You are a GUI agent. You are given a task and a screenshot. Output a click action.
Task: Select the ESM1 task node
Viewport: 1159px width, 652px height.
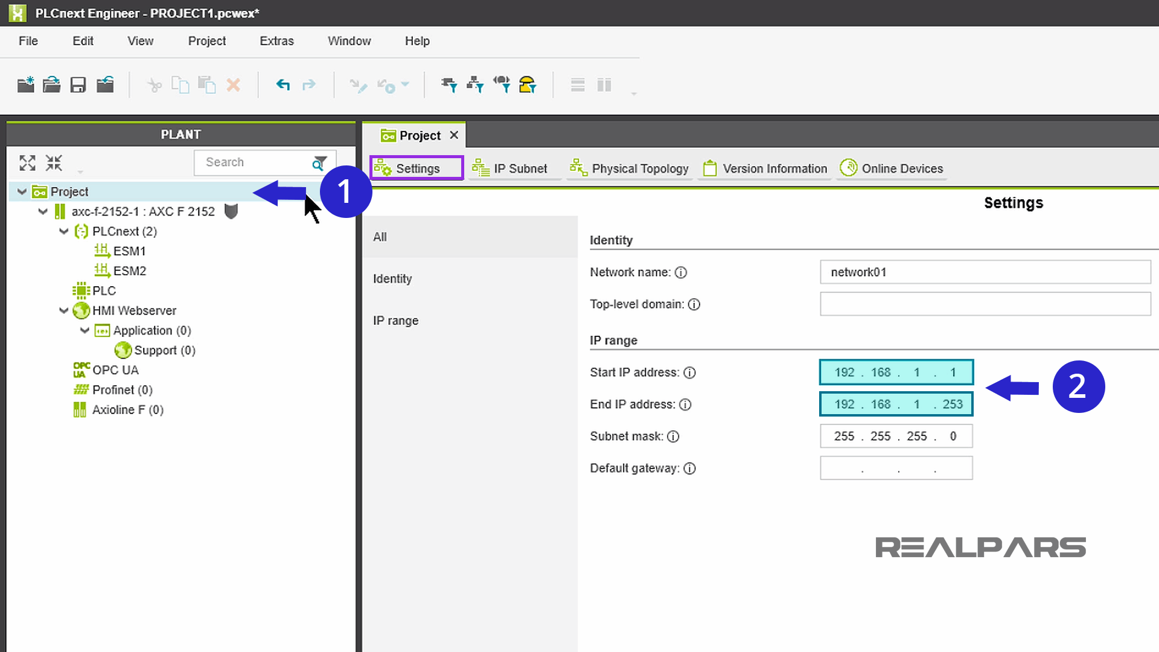(x=129, y=251)
